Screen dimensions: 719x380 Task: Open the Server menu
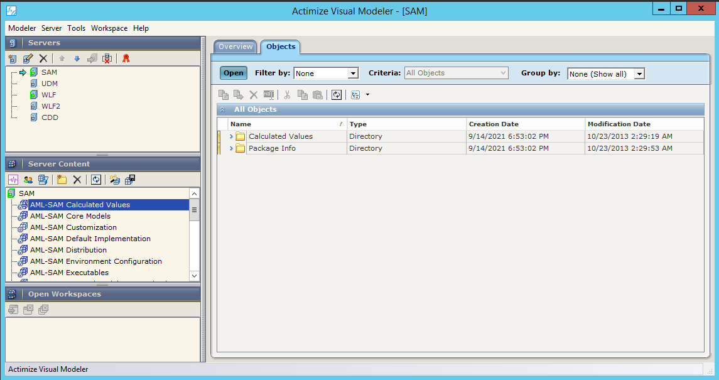point(51,28)
